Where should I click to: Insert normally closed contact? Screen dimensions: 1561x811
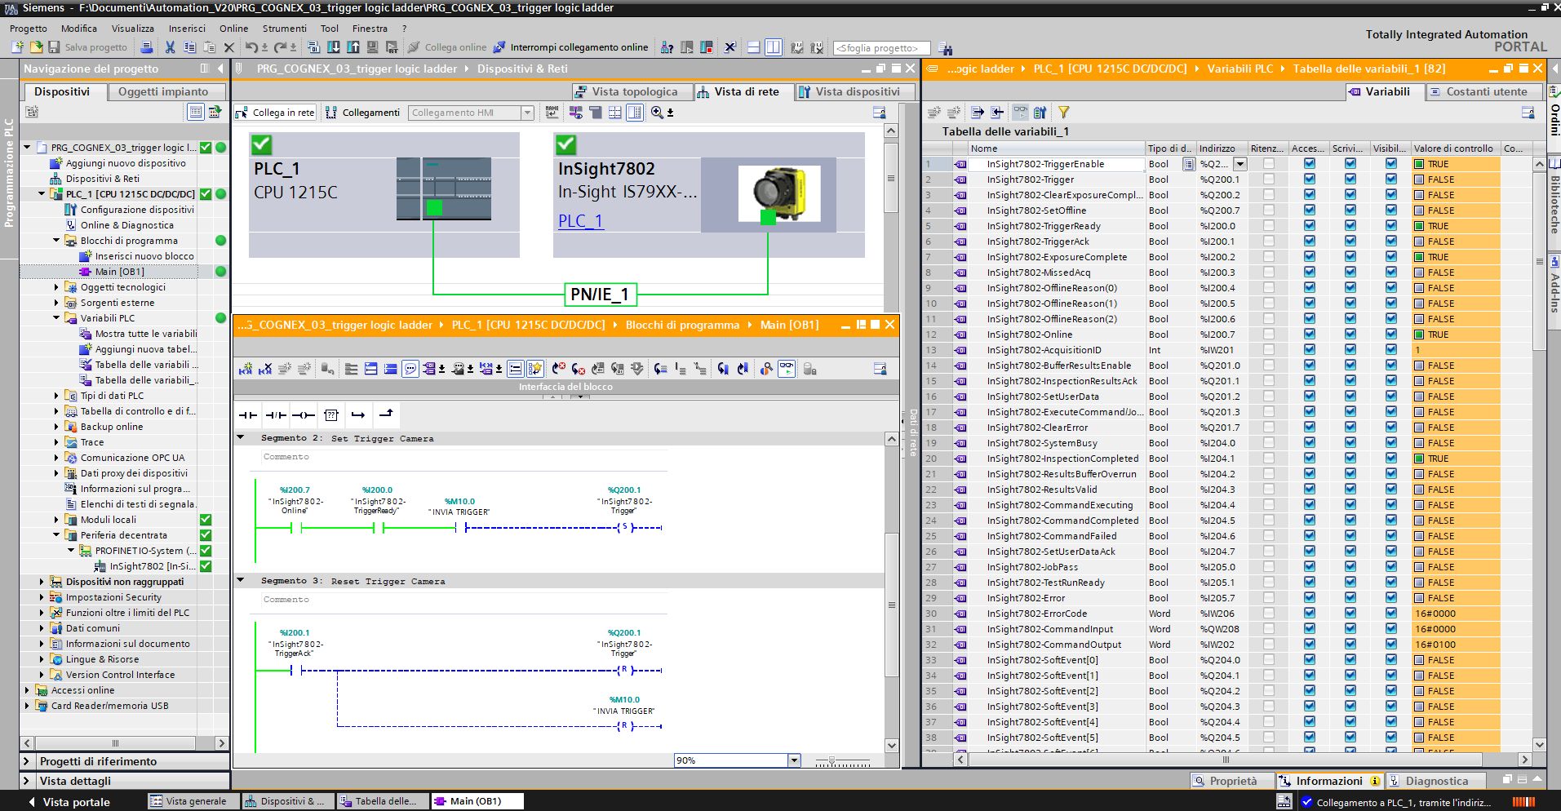coord(276,414)
